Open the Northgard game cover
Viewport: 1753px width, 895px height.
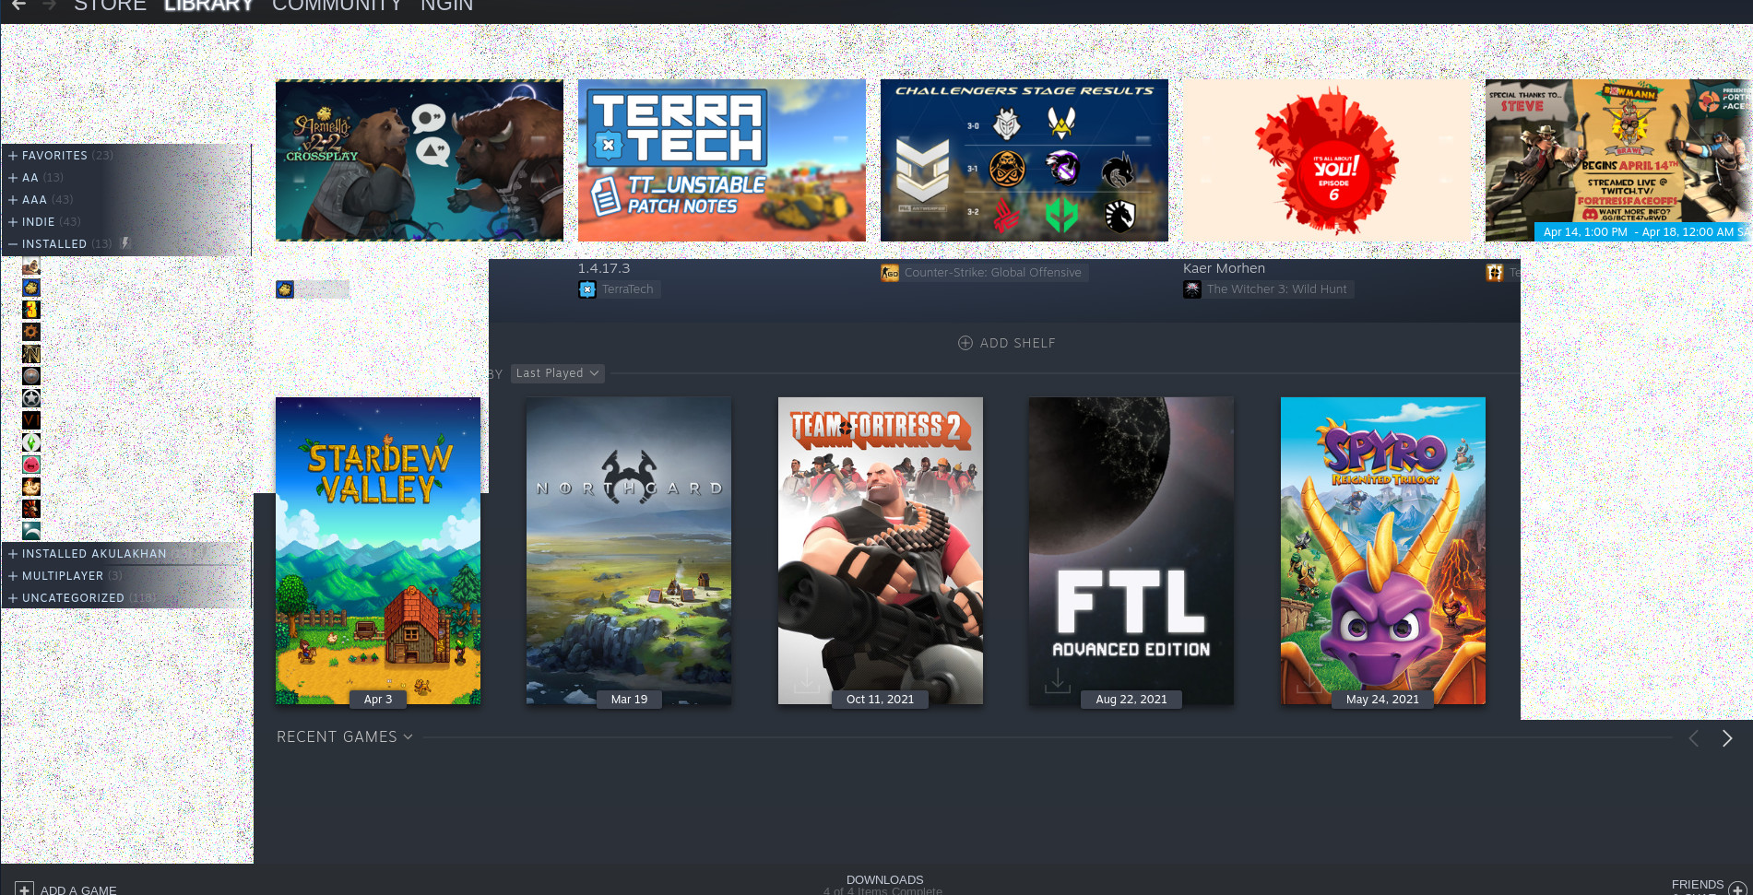tap(629, 551)
